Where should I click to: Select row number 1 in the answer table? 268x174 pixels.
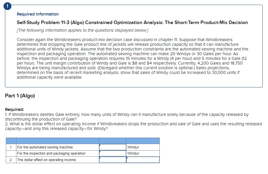point(11,147)
